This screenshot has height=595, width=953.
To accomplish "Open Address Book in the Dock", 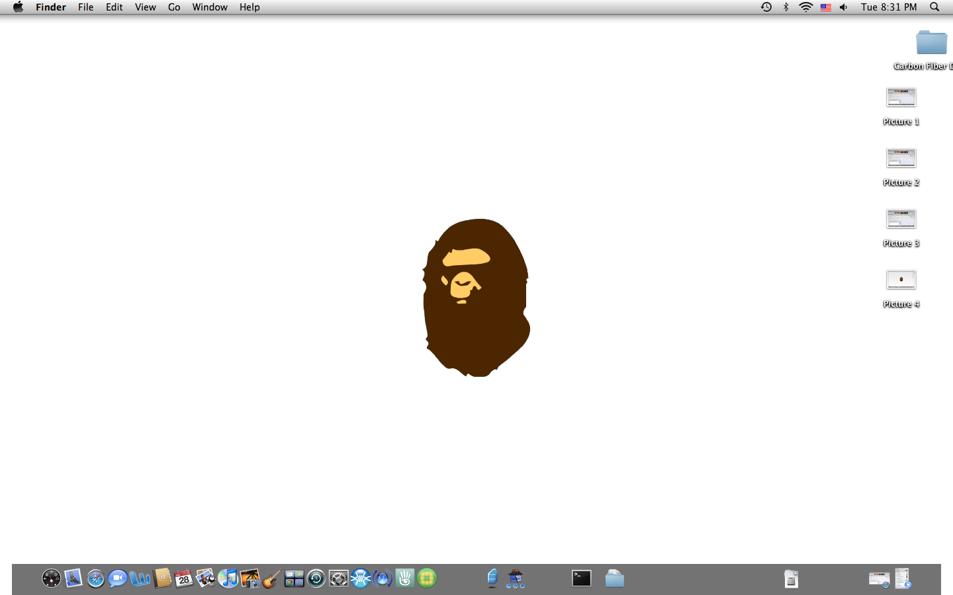I will pos(162,578).
